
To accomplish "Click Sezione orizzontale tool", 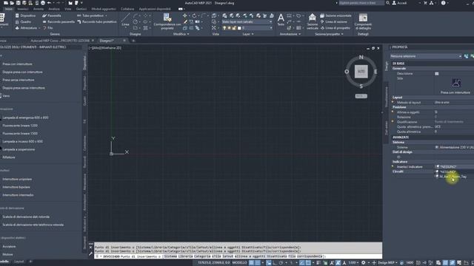I will click(x=336, y=16).
